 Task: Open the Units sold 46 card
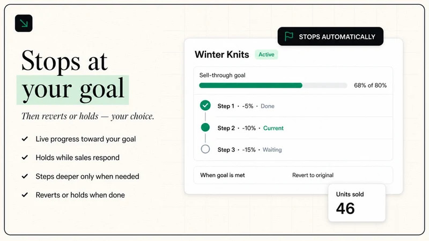point(357,203)
